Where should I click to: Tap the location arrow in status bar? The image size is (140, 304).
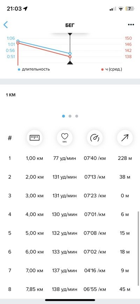25,9
